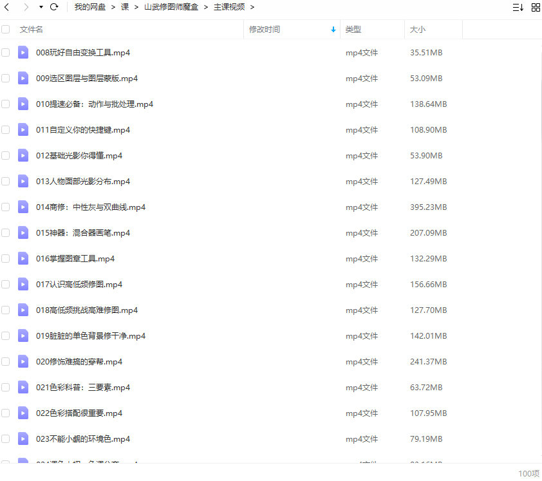
Task: Toggle the select-all checkbox in header
Action: [x=6, y=30]
